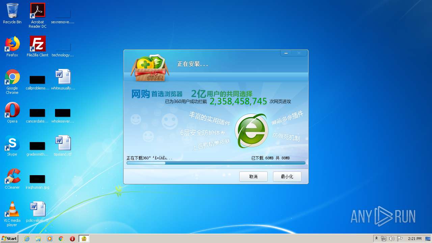Open the policyallow.rtf document
This screenshot has width=432, height=243.
37,212
